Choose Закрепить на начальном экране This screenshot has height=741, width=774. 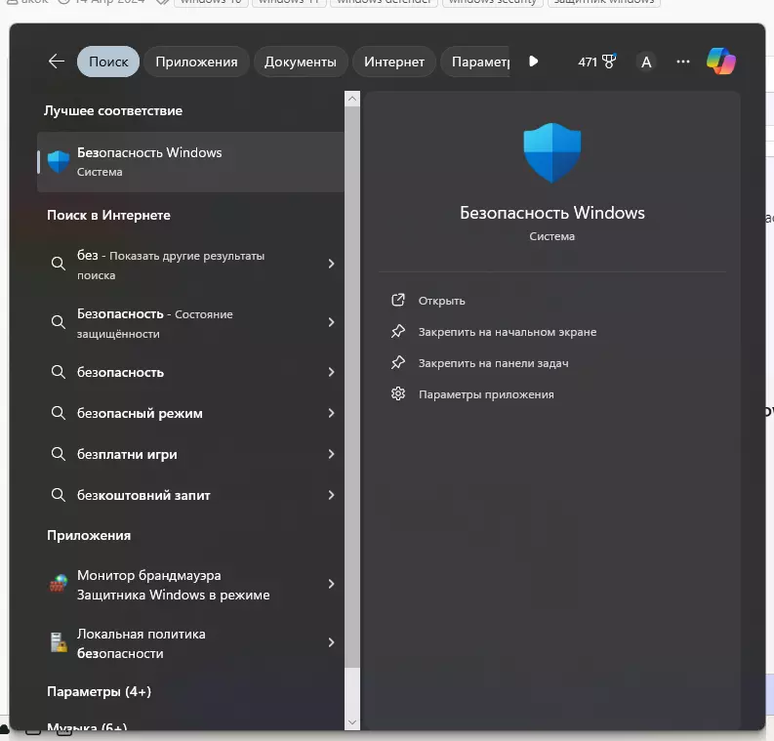tap(507, 332)
